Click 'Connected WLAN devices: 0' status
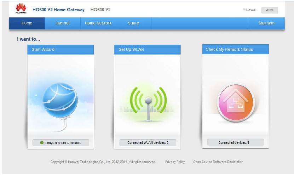 (x=148, y=143)
